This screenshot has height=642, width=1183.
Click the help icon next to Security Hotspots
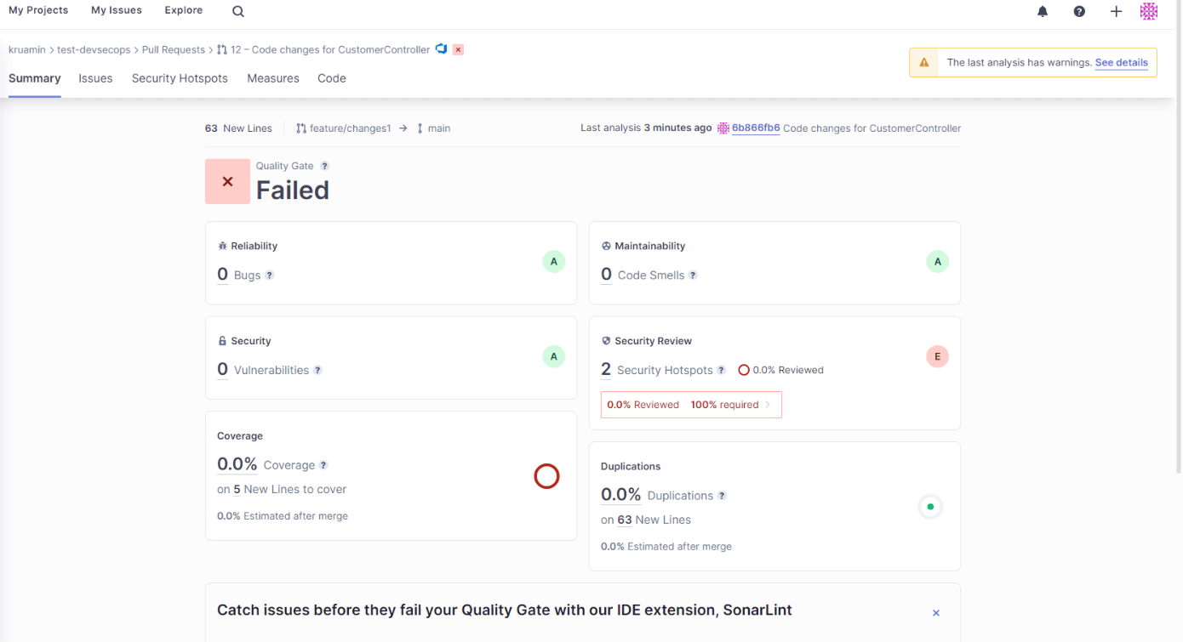point(721,371)
